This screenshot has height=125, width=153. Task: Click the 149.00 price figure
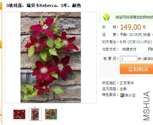130,27
